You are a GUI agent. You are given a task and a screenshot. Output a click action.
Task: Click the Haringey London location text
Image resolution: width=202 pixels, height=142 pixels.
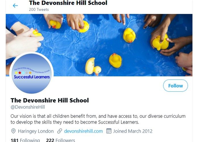[x=36, y=131]
